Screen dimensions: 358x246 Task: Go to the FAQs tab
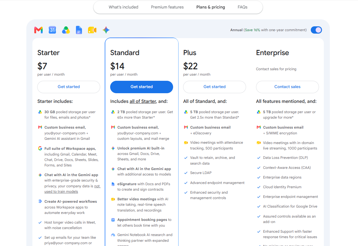(x=242, y=7)
